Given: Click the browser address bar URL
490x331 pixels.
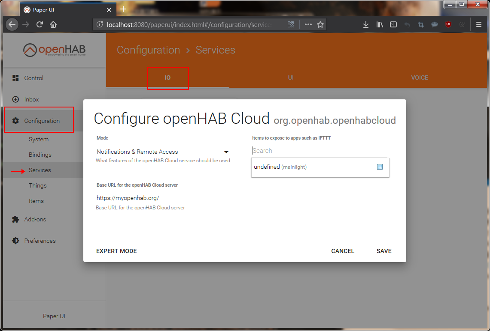Looking at the screenshot, I should pyautogui.click(x=189, y=25).
